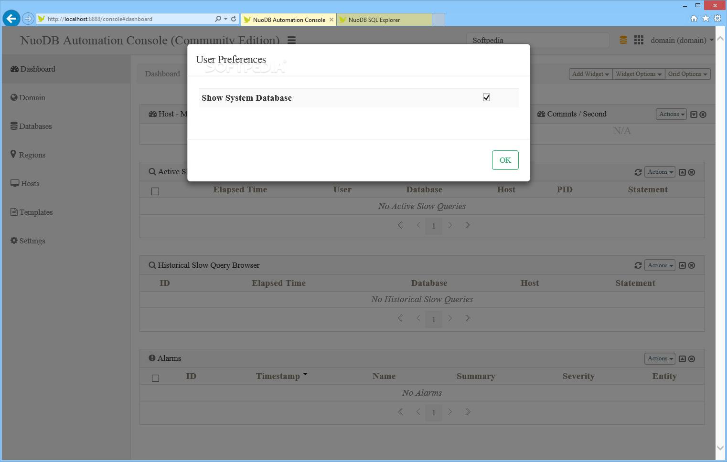Open browser Tools gear icon
The height and width of the screenshot is (462, 727).
pyautogui.click(x=717, y=19)
